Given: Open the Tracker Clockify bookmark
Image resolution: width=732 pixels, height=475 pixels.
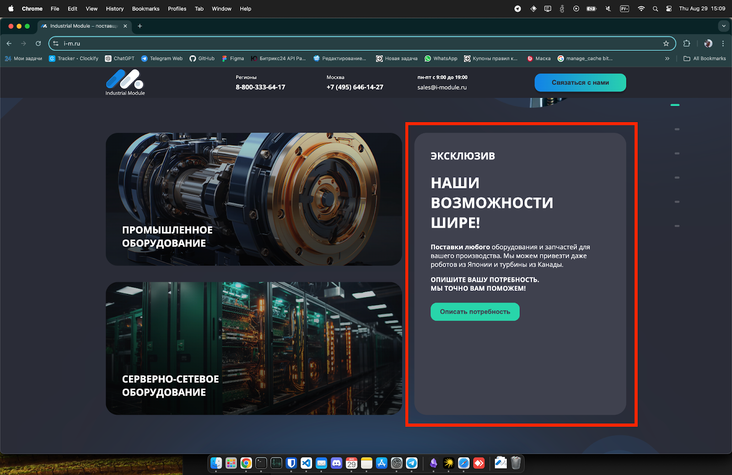Looking at the screenshot, I should pyautogui.click(x=74, y=59).
